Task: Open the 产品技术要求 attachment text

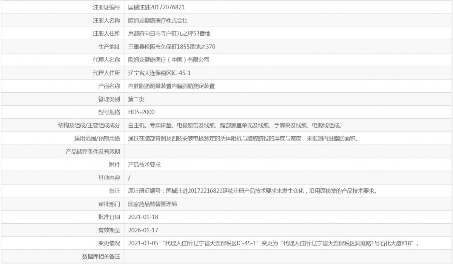Action: pyautogui.click(x=145, y=165)
